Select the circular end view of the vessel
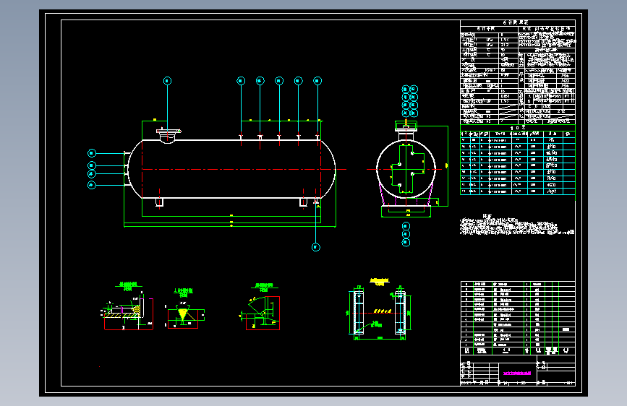The image size is (627, 406). click(x=406, y=169)
